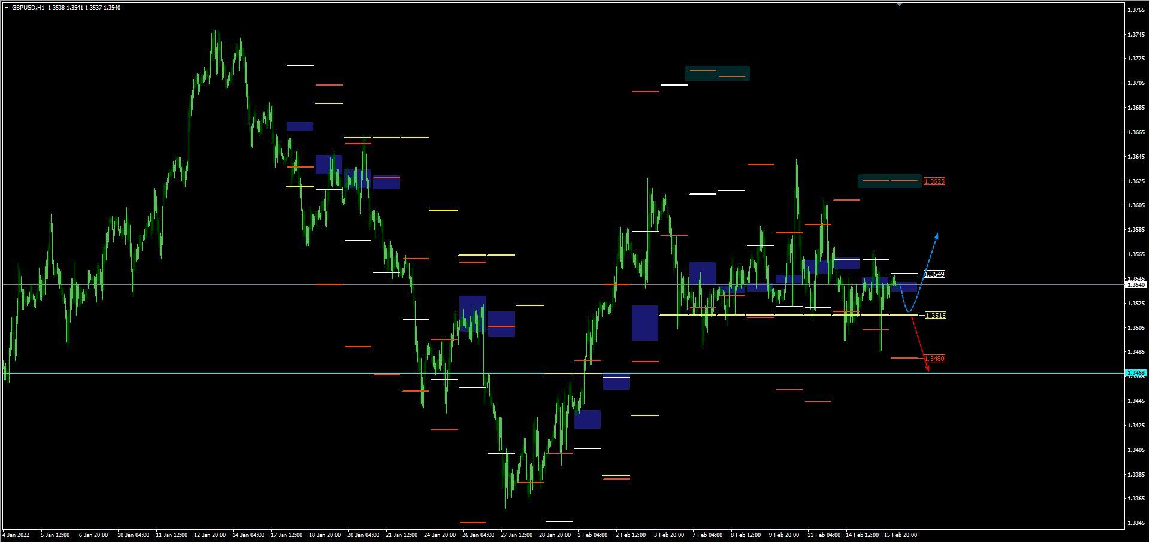Click the white 1.3549 price label

point(934,274)
